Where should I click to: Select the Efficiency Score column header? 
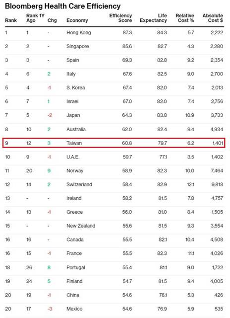[120, 18]
